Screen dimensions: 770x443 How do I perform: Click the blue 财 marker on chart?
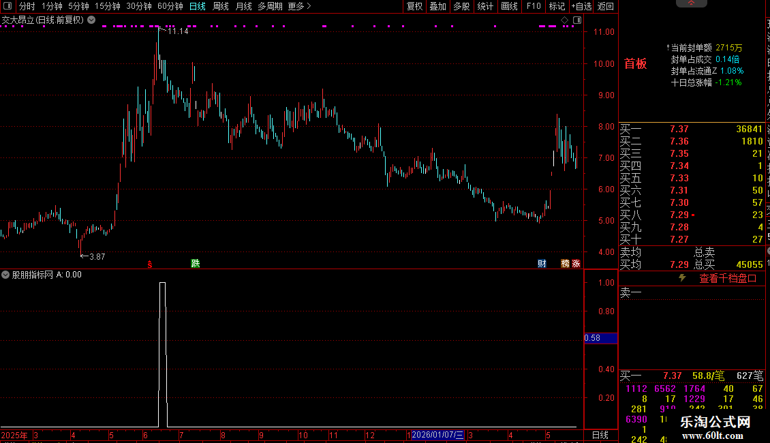click(x=542, y=264)
